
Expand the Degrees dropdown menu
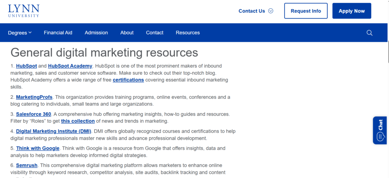(x=20, y=33)
